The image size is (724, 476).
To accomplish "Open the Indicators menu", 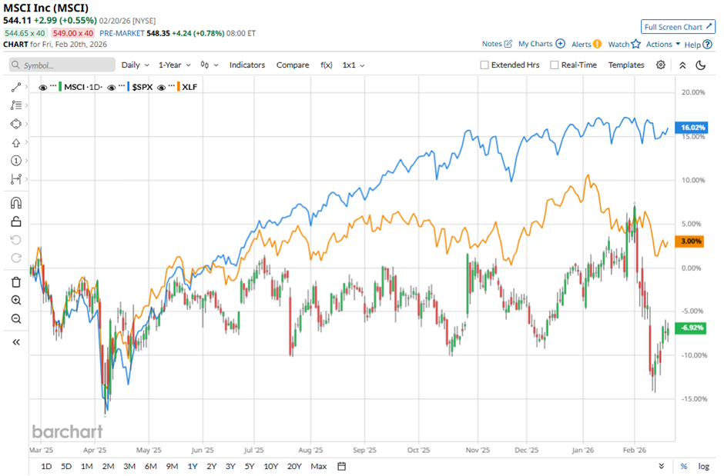I will pos(247,65).
